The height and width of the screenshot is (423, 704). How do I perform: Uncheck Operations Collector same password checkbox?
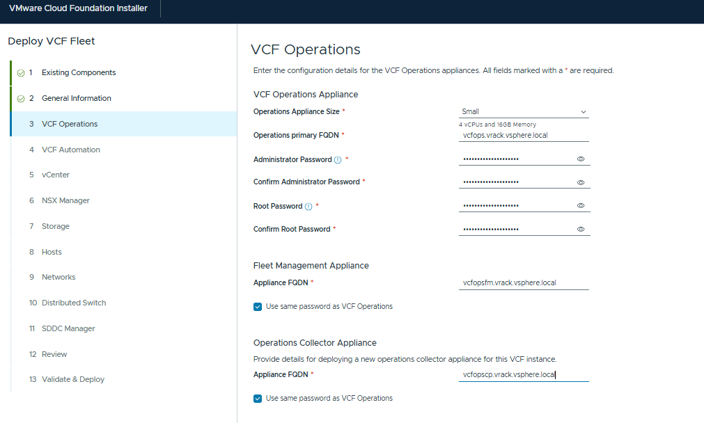[258, 399]
